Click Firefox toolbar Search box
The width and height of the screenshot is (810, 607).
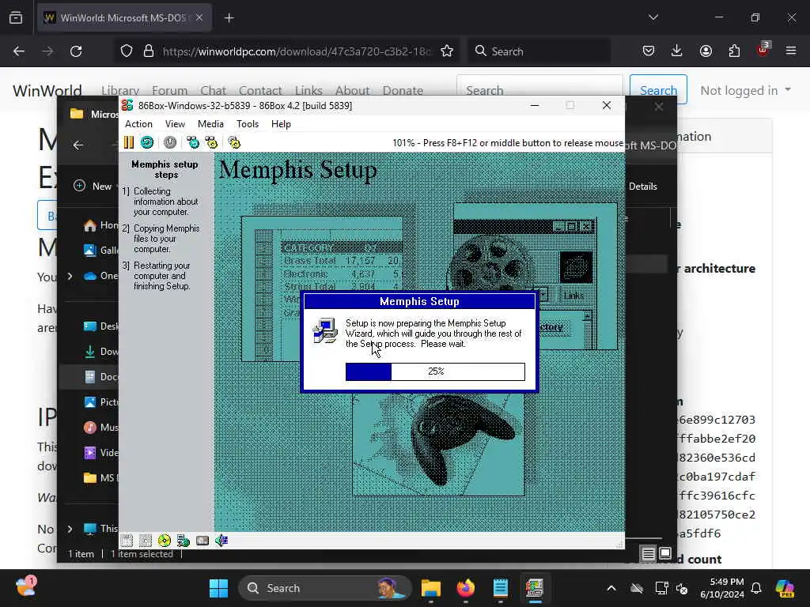pos(539,51)
